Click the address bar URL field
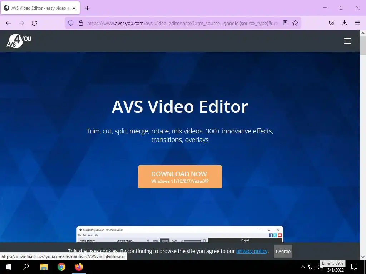Image resolution: width=366 pixels, height=274 pixels. pos(183,23)
